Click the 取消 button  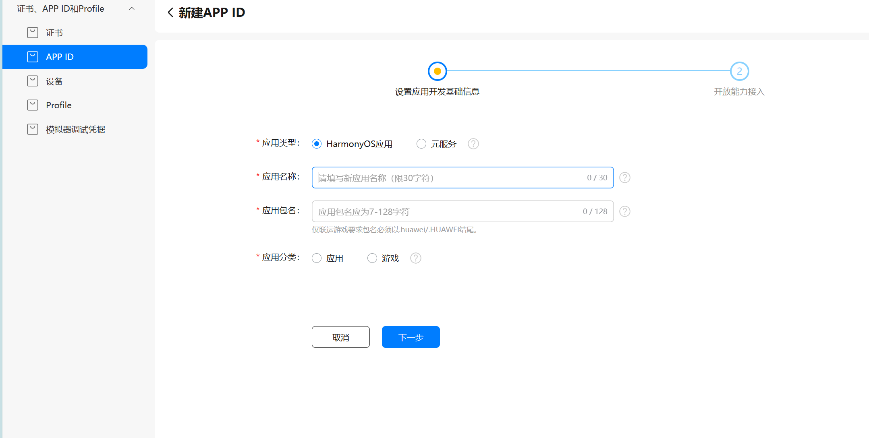(x=340, y=337)
